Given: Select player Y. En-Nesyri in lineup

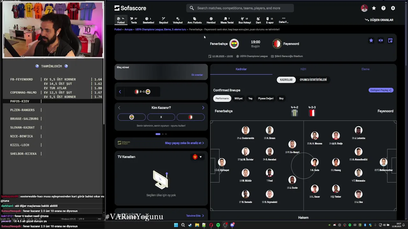Looking at the screenshot, I should point(292,147).
